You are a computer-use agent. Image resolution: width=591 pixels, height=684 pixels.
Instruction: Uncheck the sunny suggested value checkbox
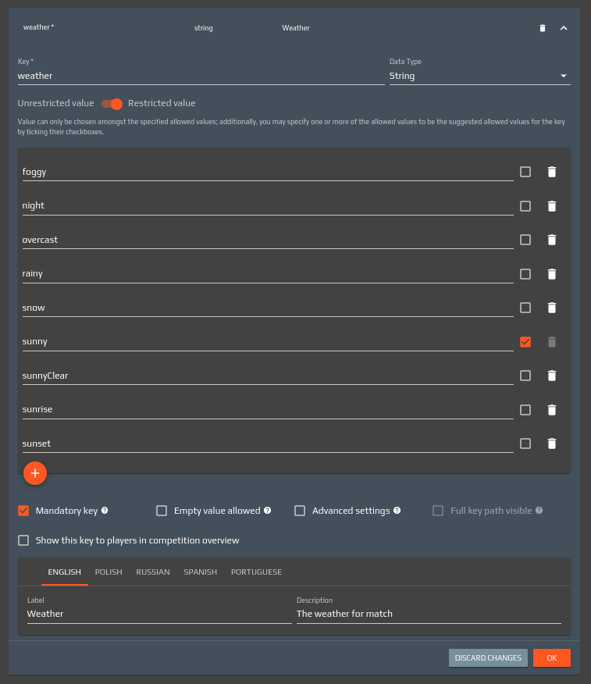click(525, 342)
